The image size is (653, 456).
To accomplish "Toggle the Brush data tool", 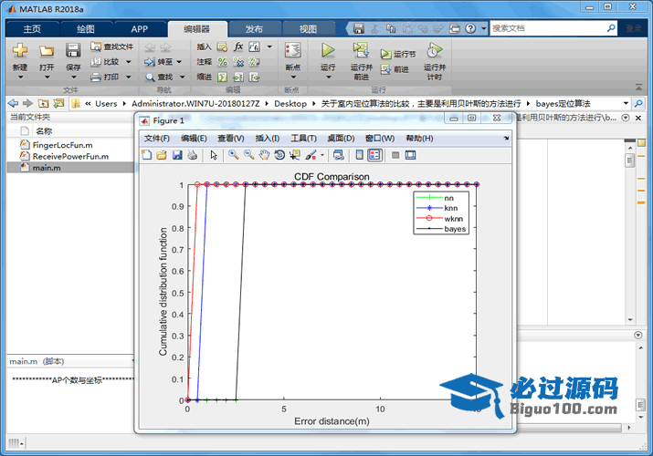I will click(311, 155).
